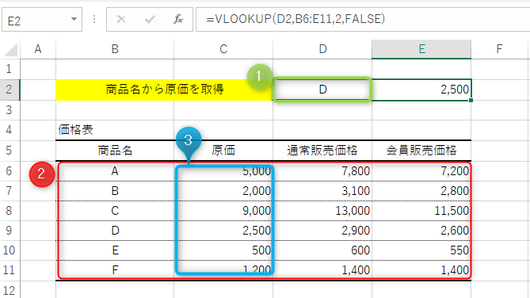Click regular price cell 7,800
Viewport: 530px width, 298px height.
tap(322, 171)
